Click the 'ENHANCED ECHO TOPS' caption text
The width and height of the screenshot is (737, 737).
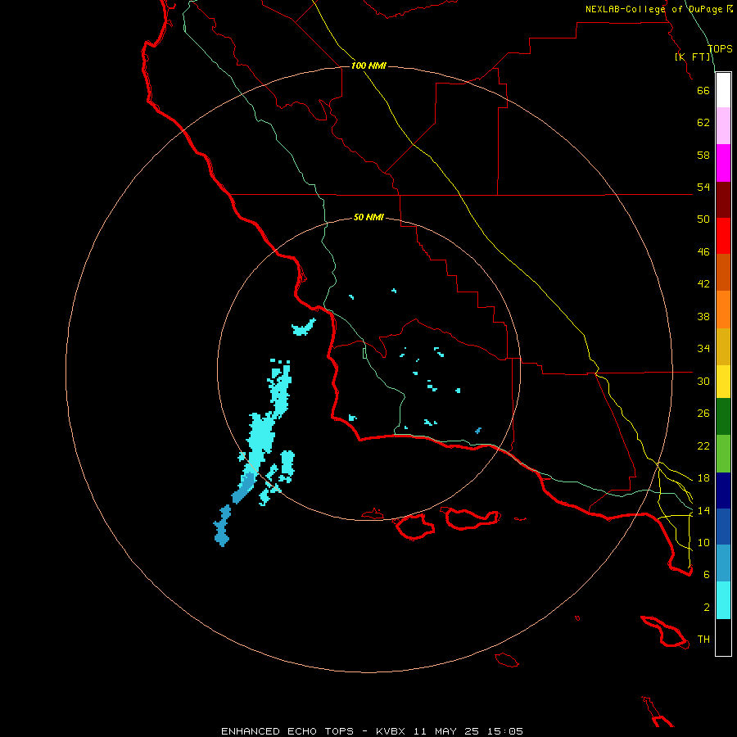click(287, 731)
